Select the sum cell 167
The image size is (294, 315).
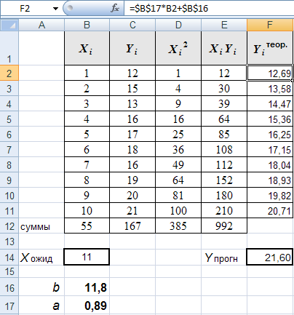point(132,226)
